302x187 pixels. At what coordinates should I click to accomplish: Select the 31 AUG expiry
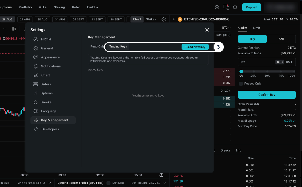pos(60,19)
